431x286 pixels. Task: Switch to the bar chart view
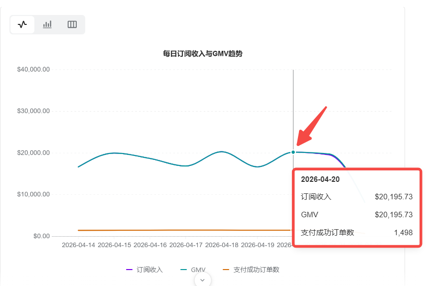point(47,24)
